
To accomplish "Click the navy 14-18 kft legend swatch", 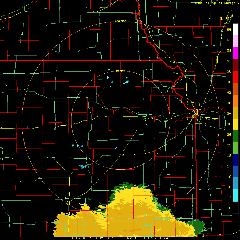I will [235, 160].
